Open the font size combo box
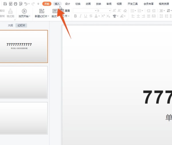The width and height of the screenshot is (172, 145). pyautogui.click(x=104, y=11)
